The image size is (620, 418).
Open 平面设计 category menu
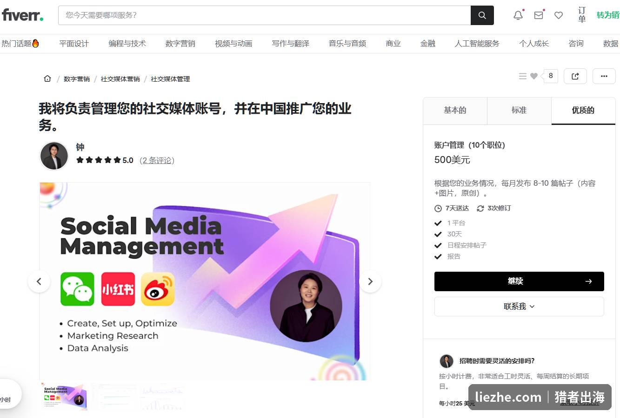pyautogui.click(x=74, y=43)
